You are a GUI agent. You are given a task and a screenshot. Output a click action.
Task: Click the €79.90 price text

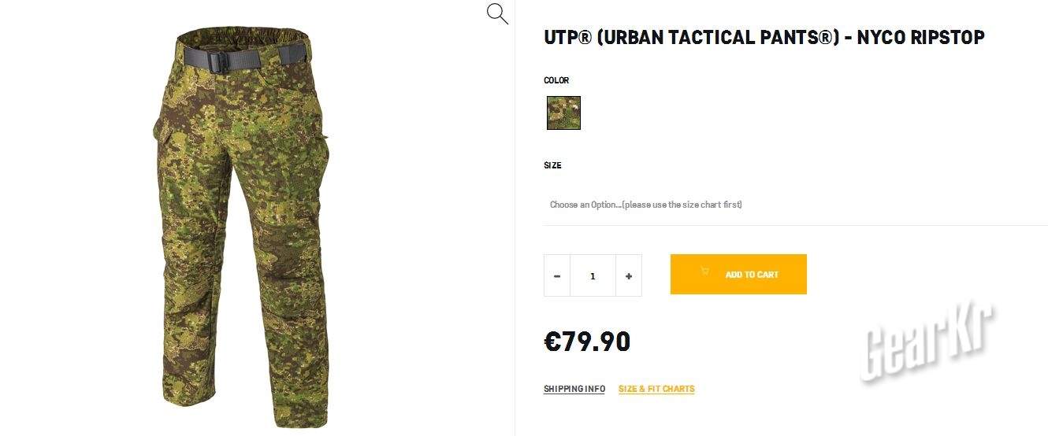pos(587,342)
